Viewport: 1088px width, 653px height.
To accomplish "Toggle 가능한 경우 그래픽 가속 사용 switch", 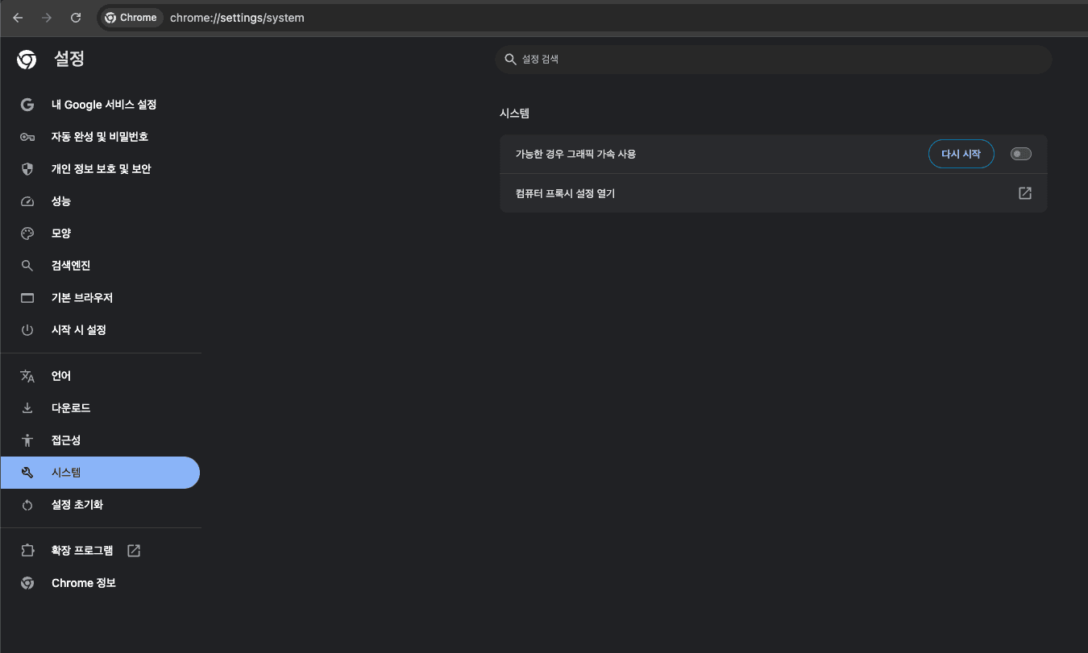I will (1020, 154).
